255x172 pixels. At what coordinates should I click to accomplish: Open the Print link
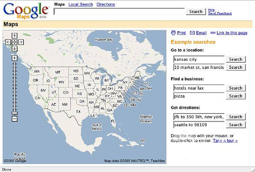pos(181,33)
